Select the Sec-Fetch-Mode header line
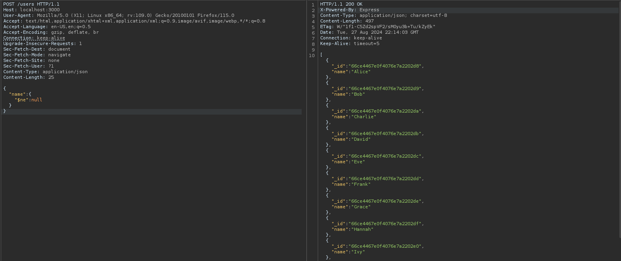The height and width of the screenshot is (261, 621). 37,55
